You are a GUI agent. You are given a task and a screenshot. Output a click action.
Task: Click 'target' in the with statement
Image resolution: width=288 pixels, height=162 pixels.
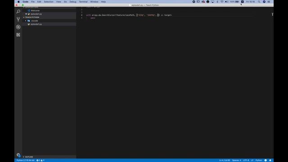pos(168,15)
